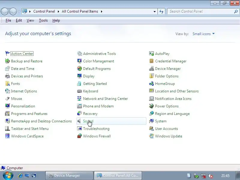Click the Windows Start orb
The width and height of the screenshot is (240, 180).
pos(8,175)
